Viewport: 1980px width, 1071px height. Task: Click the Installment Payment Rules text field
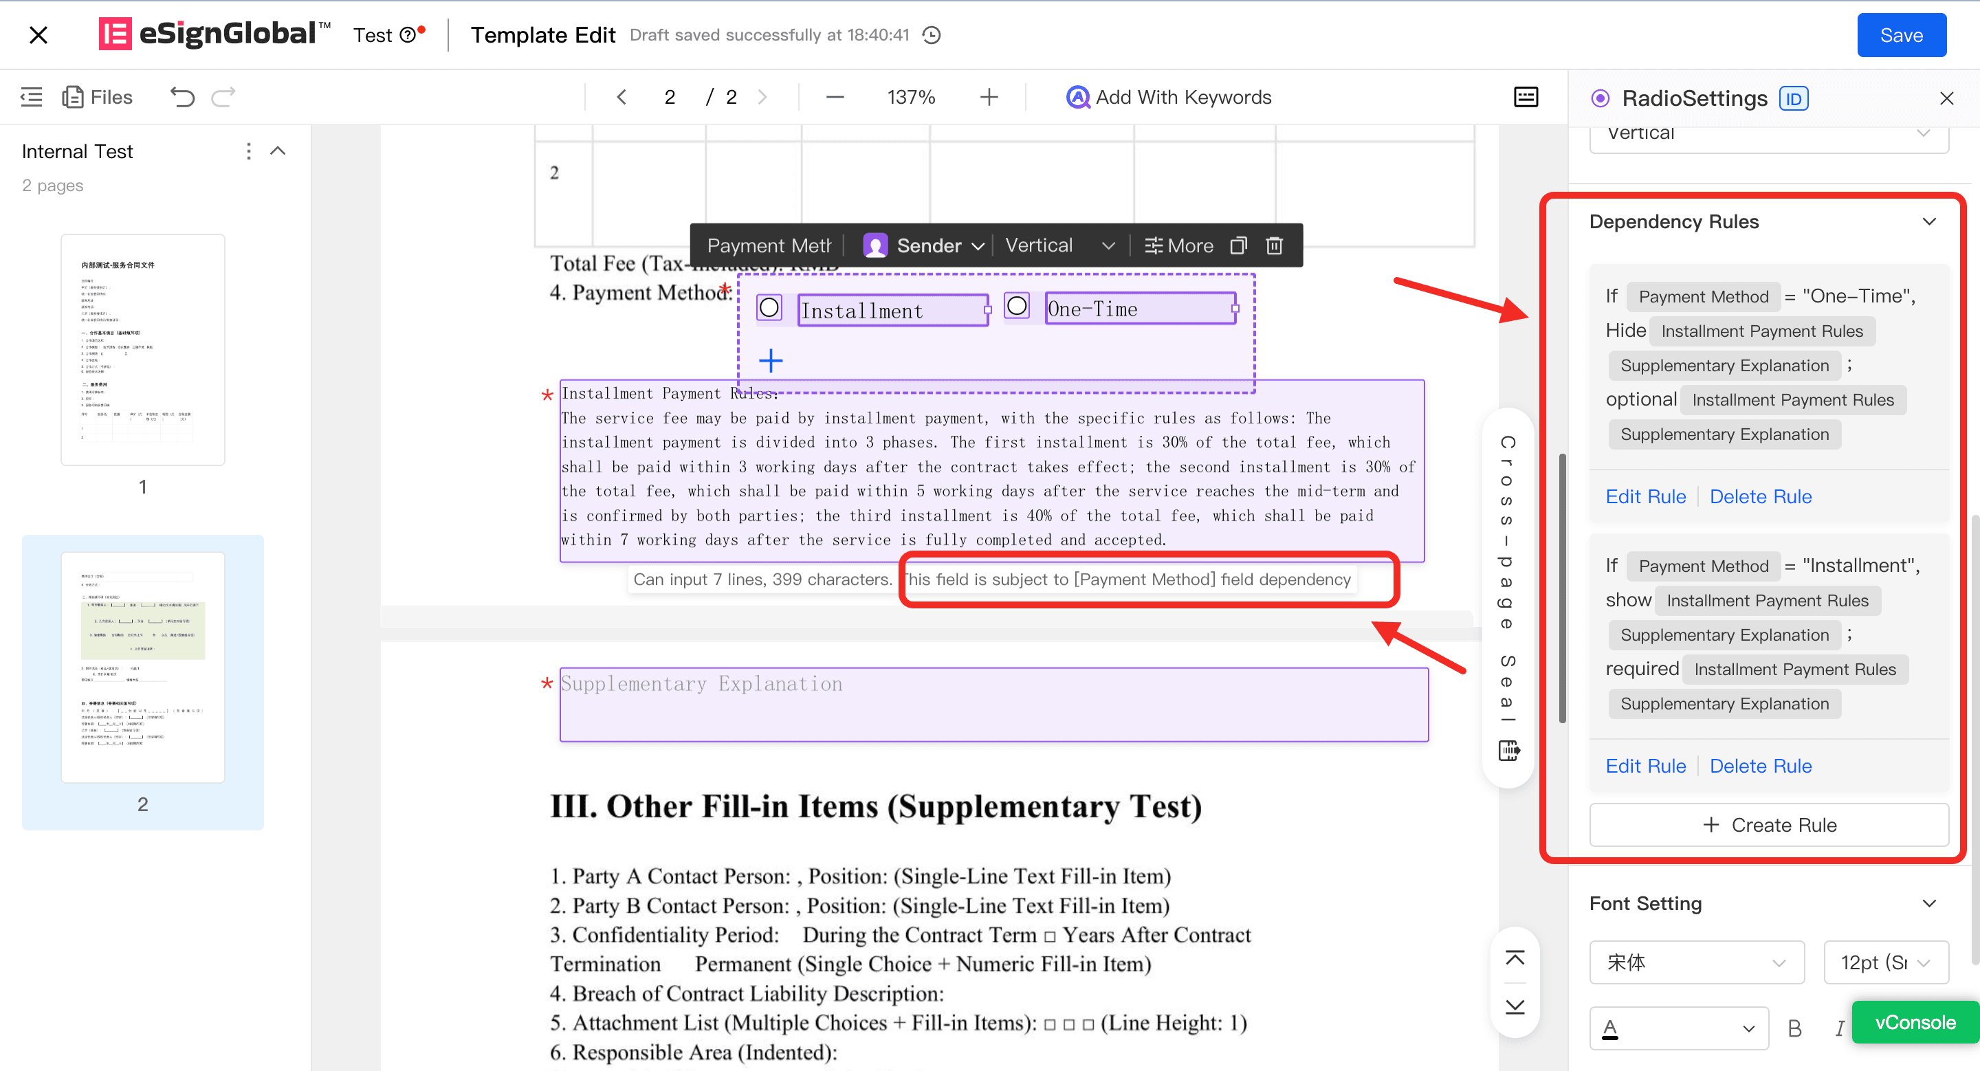[x=991, y=470]
